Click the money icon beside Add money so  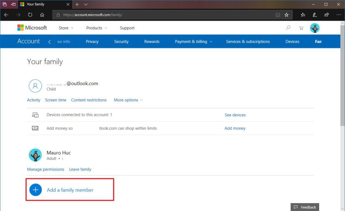(x=35, y=128)
